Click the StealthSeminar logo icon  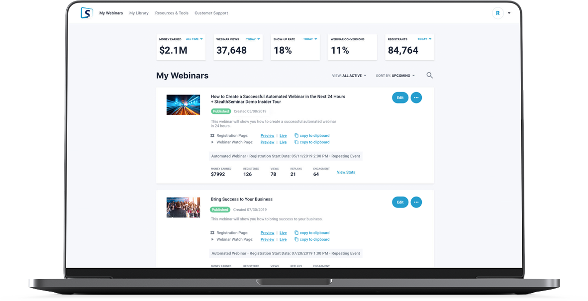click(x=87, y=13)
